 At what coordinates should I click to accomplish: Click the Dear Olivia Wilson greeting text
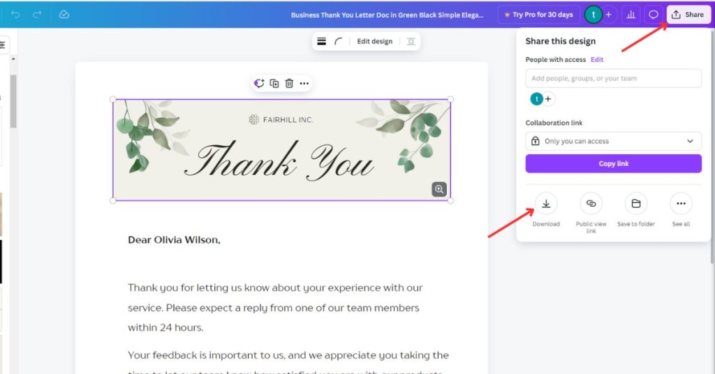174,240
